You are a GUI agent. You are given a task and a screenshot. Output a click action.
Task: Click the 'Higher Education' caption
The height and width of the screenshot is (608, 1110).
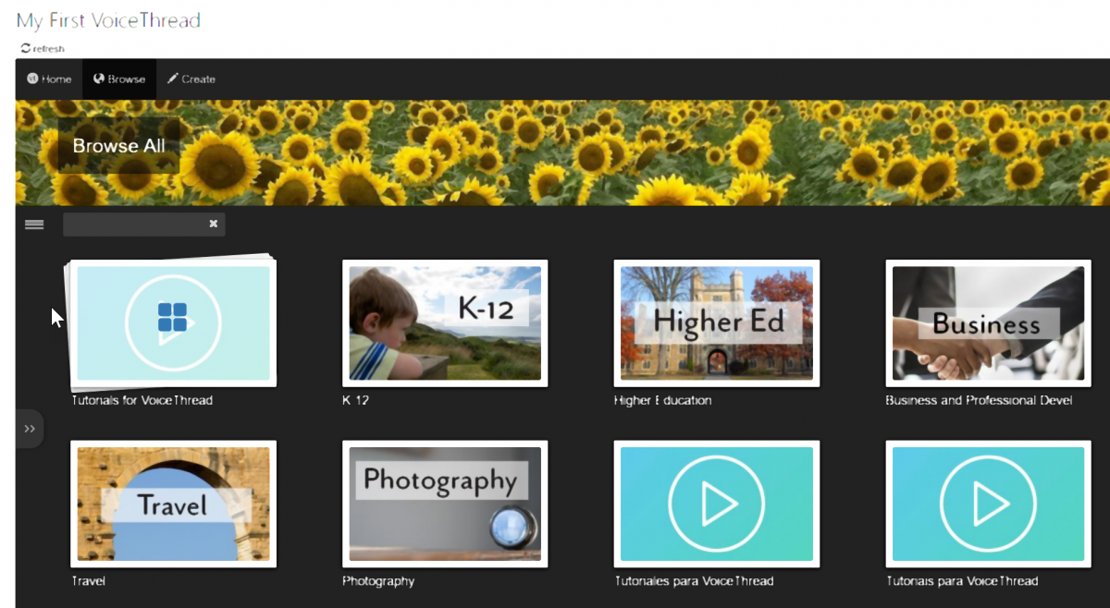point(663,400)
